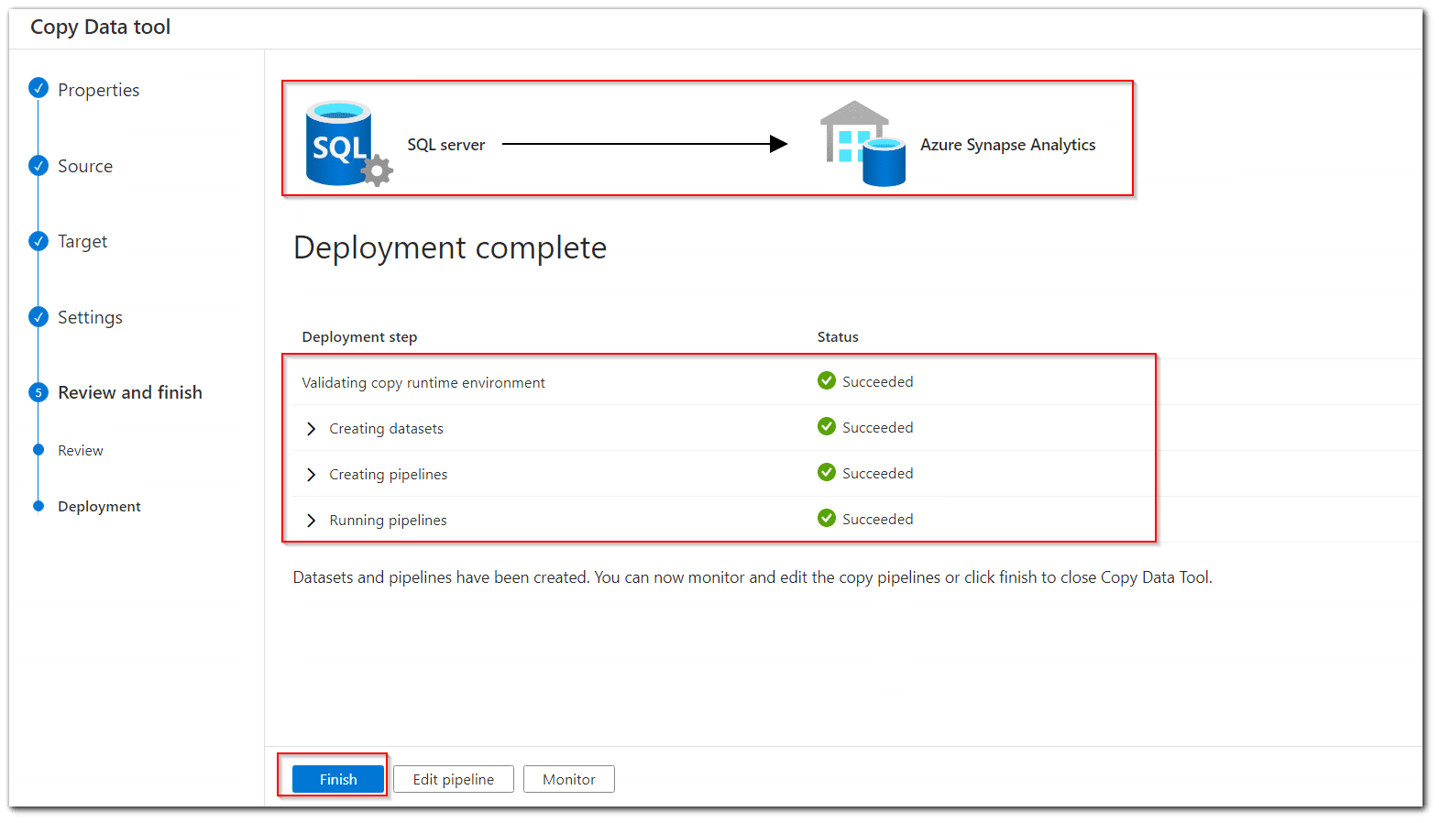
Task: Click the Creating pipelines row text
Action: click(389, 474)
